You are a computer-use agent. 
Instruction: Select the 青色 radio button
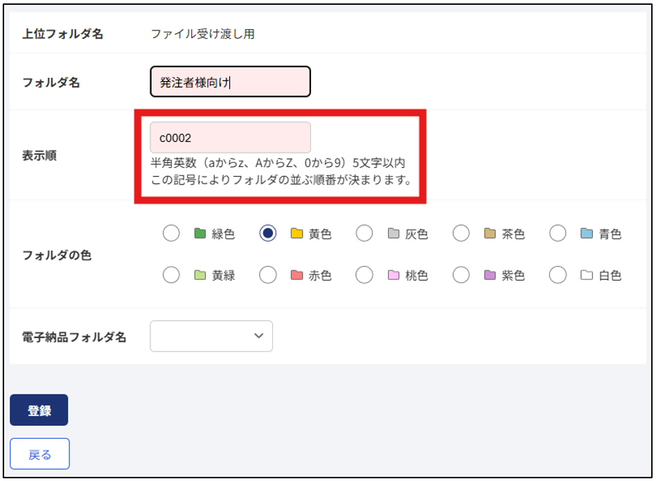[558, 233]
